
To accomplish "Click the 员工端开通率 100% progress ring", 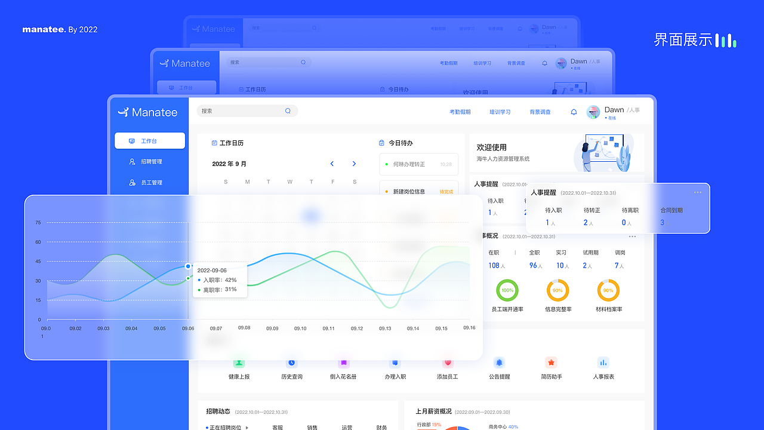I will tap(507, 291).
